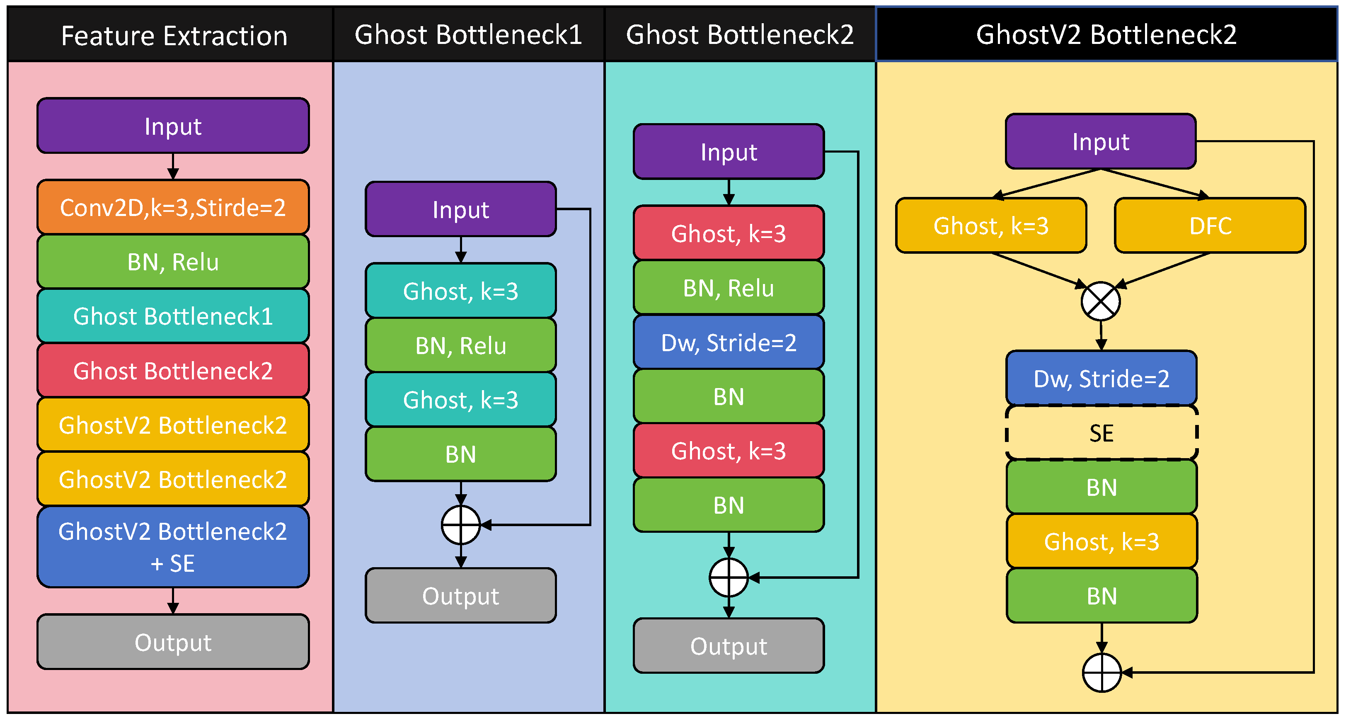Click the Ghost Bottleneck1 column header
This screenshot has width=1346, height=721.
(468, 34)
